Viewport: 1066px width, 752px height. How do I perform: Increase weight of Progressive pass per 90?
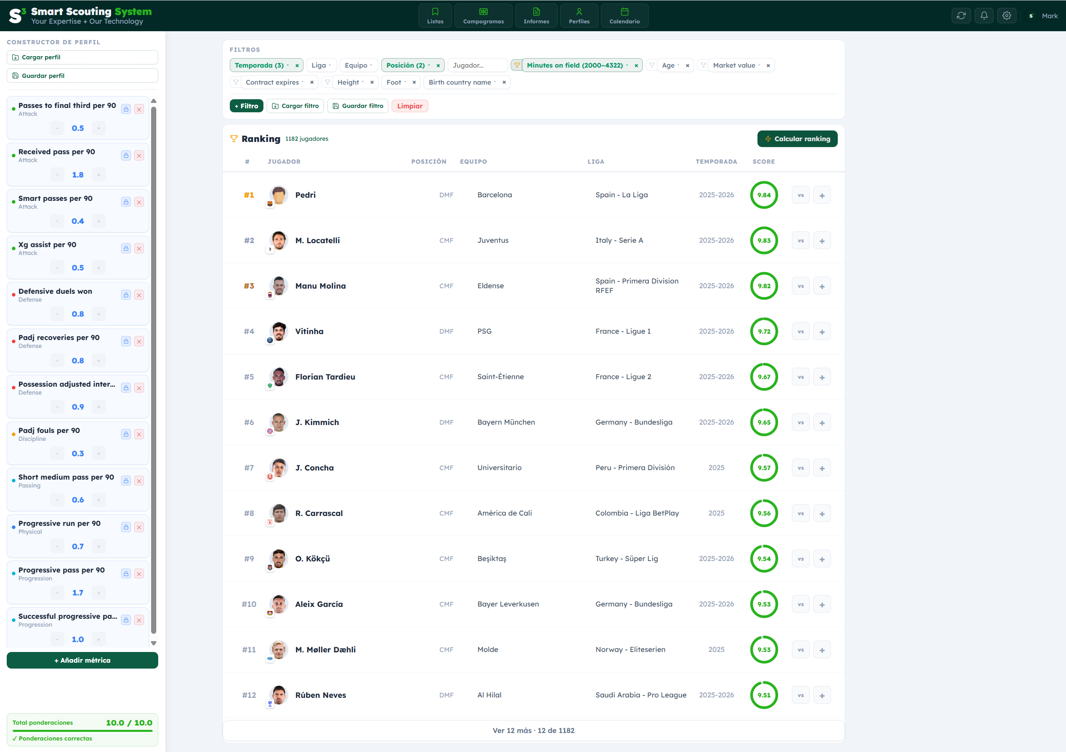(98, 593)
